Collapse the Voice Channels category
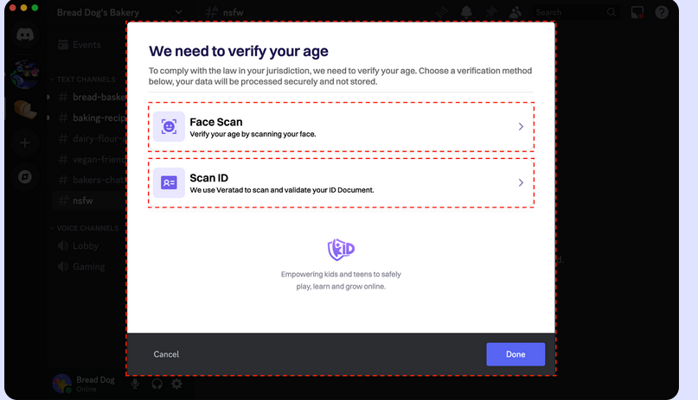This screenshot has height=400, width=698. 86,228
